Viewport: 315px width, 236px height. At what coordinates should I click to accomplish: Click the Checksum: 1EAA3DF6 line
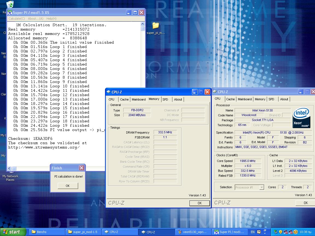click(30, 139)
